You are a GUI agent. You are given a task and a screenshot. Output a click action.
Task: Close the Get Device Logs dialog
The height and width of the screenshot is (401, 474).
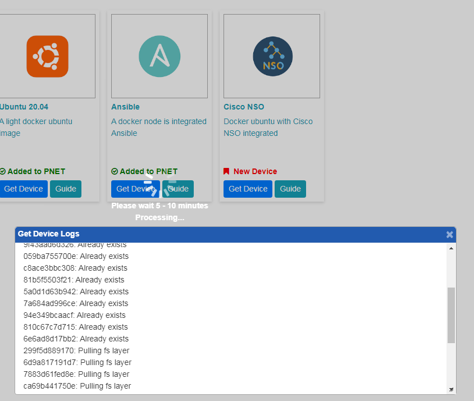pos(449,234)
